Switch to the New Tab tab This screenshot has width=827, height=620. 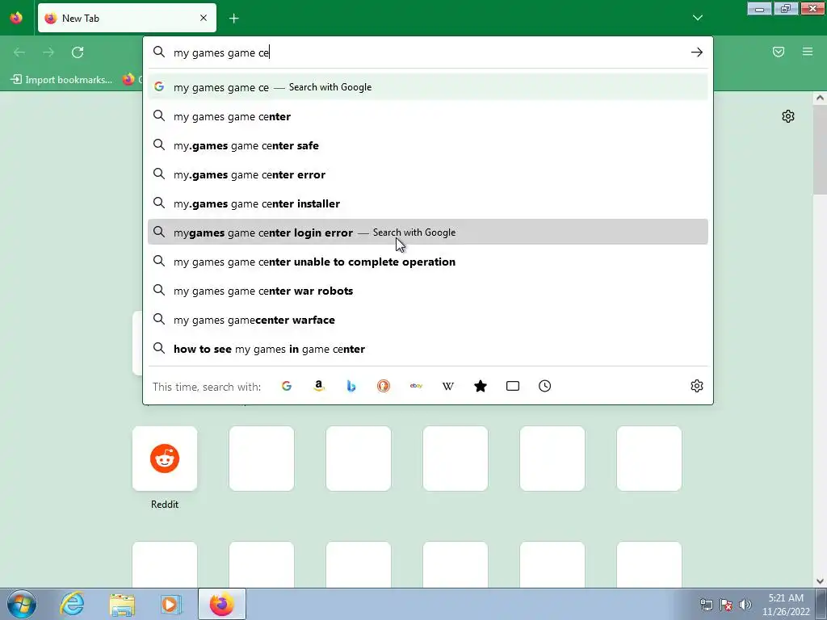click(127, 19)
